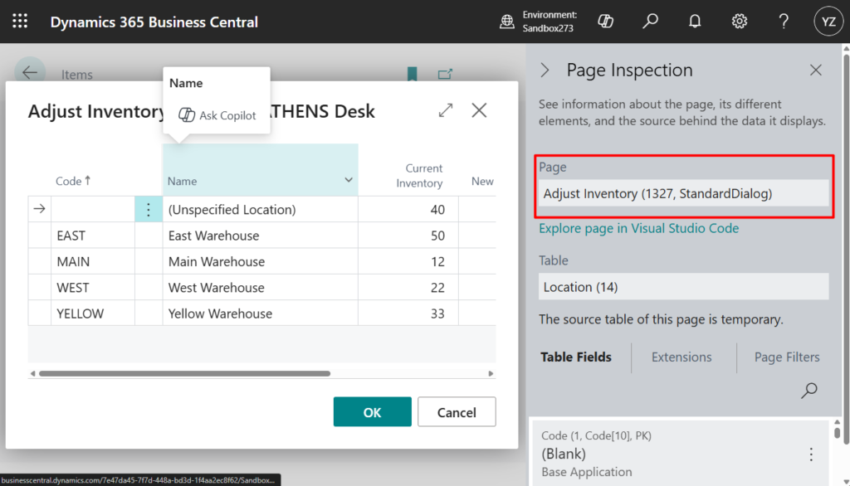This screenshot has width=850, height=486.
Task: Open the search magnifier in header
Action: point(651,22)
